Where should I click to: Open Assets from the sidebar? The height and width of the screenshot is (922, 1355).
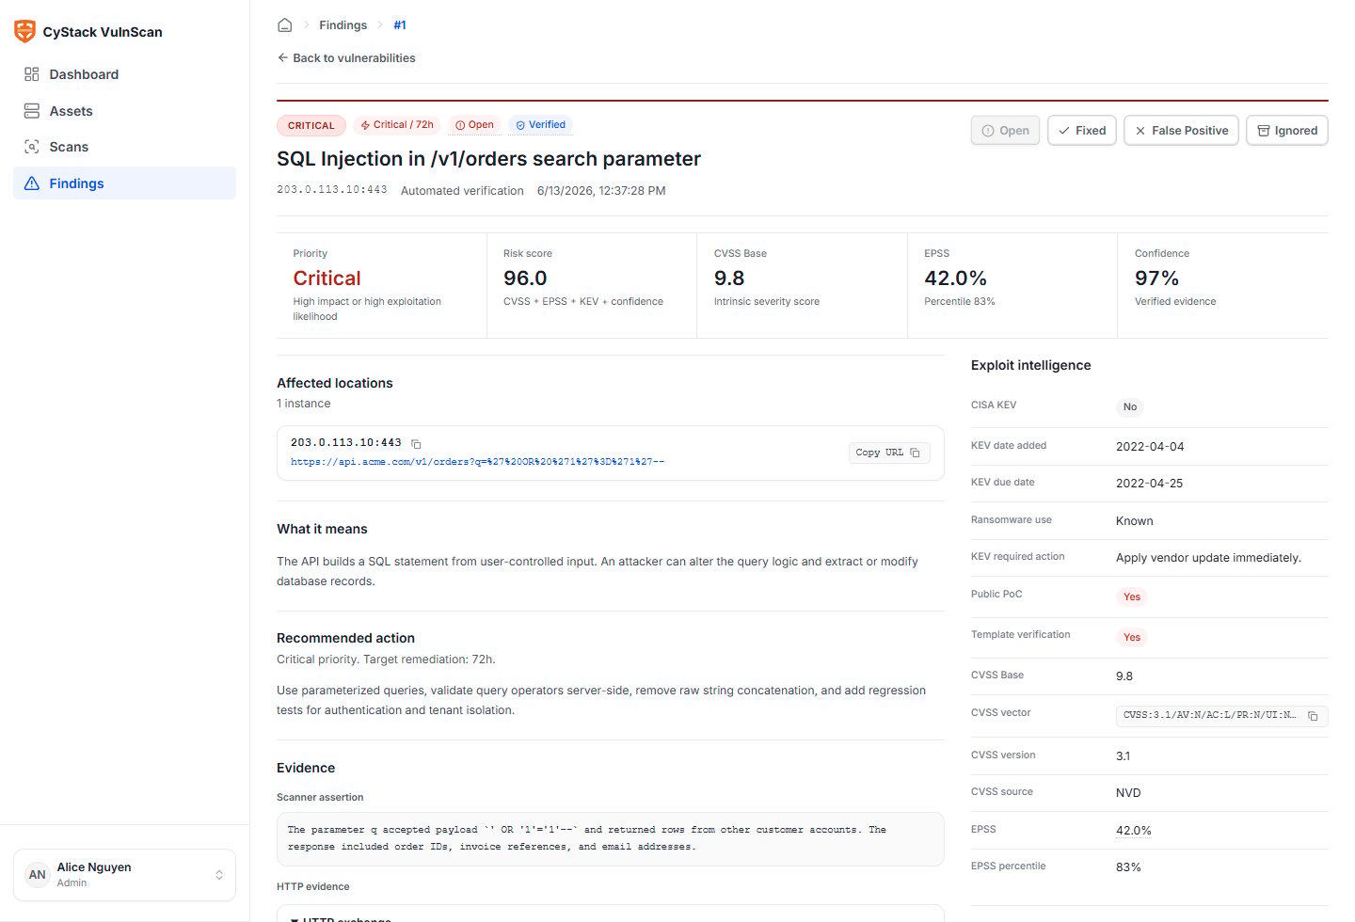pos(124,111)
